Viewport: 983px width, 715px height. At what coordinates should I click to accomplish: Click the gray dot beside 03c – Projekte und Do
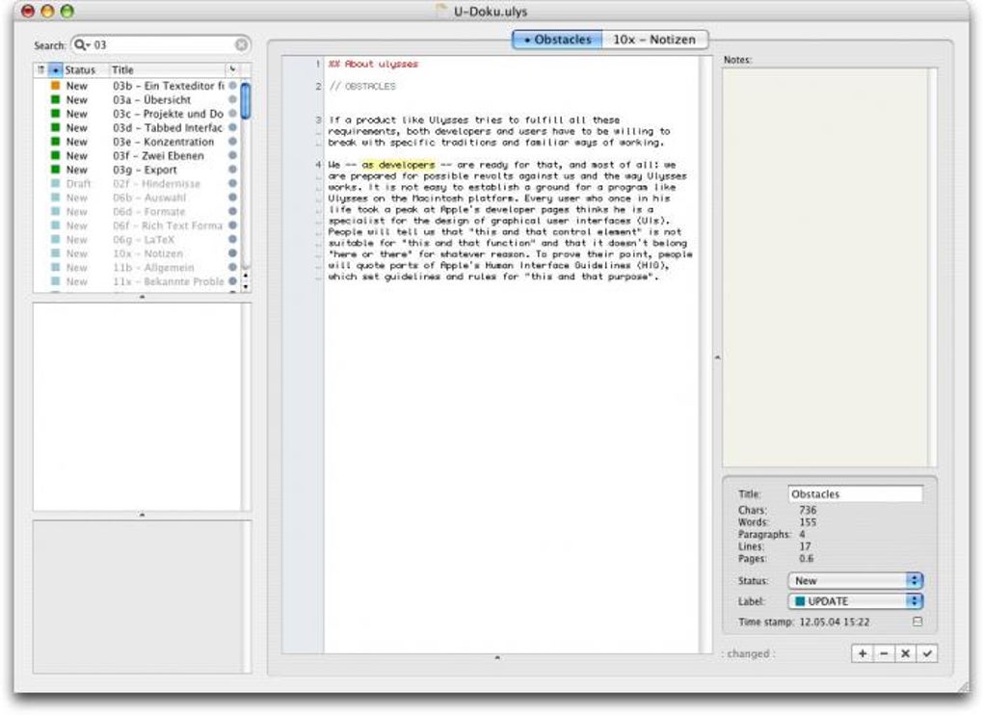[x=232, y=114]
